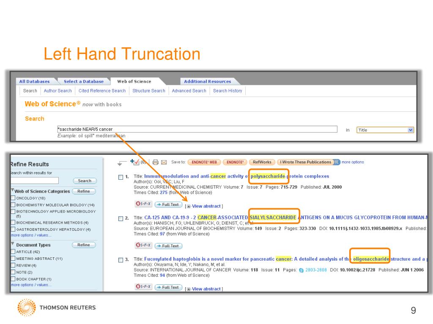433x324 pixels.
Task: Click ResearcherID R icon beside publications button
Action: click(337, 162)
